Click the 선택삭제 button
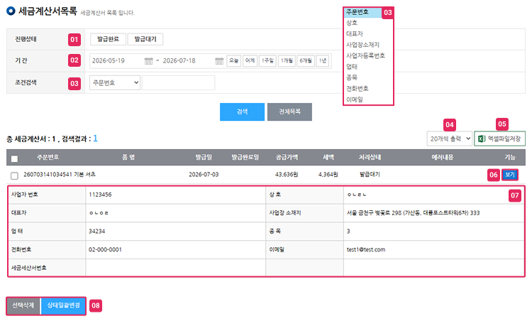 pos(23,305)
